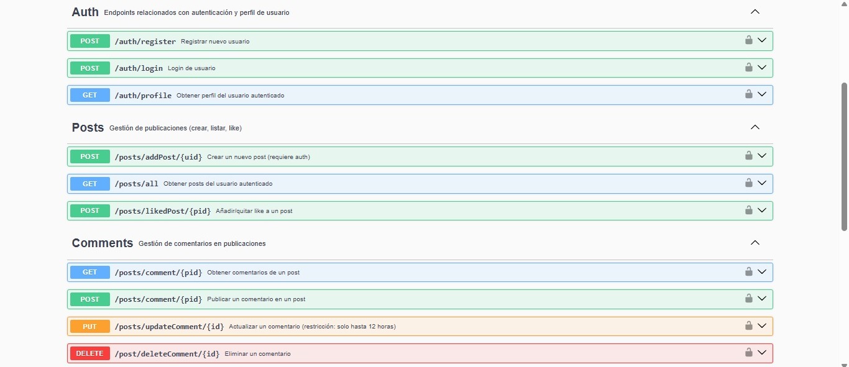The image size is (849, 367).
Task: Collapse the Comments section
Action: pos(755,242)
